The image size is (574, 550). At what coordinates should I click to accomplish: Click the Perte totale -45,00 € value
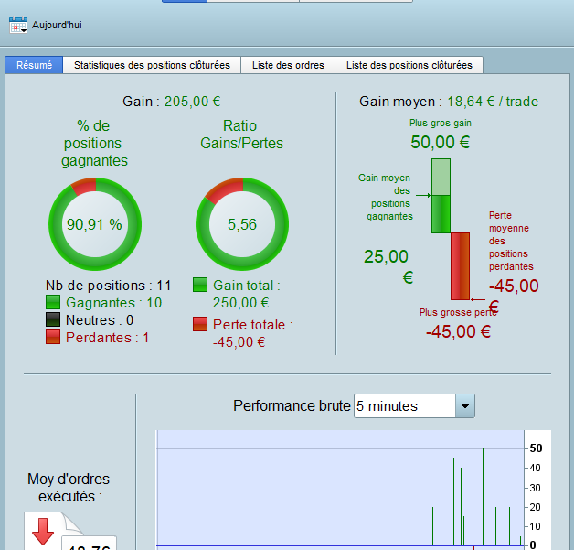239,342
